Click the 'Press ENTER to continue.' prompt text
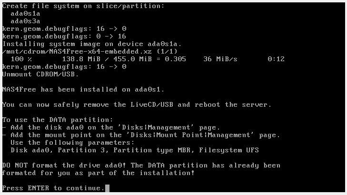347x195 pixels. point(53,188)
